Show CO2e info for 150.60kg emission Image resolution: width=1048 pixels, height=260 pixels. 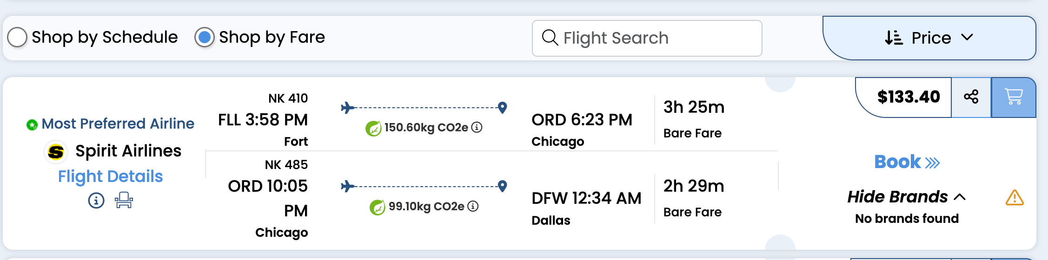click(477, 127)
